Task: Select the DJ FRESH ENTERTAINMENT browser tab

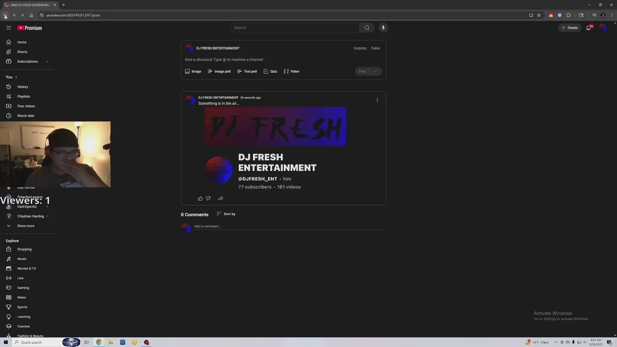Action: tap(30, 5)
